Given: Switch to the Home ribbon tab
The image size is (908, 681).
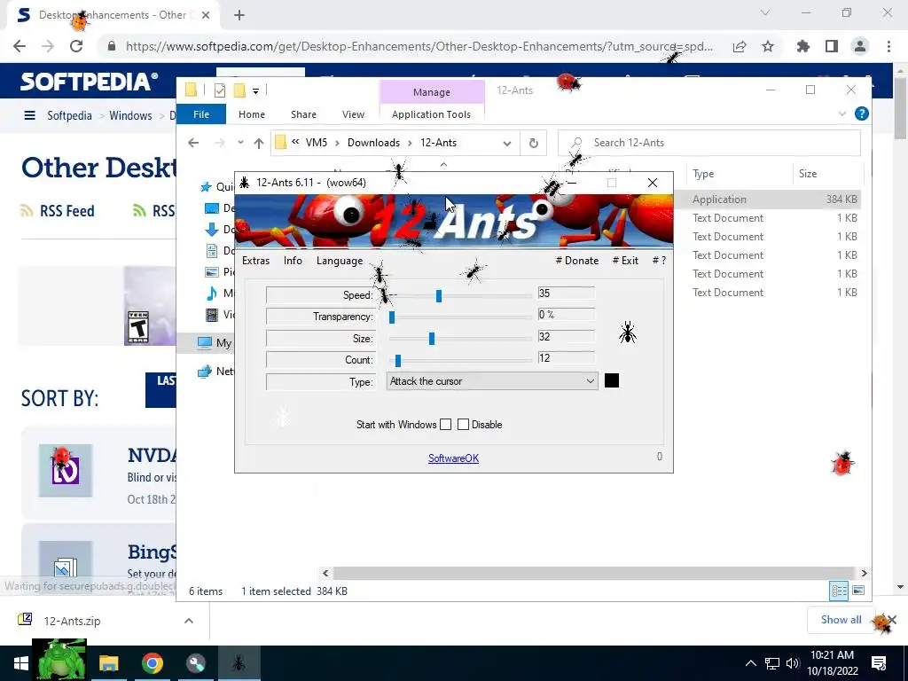Looking at the screenshot, I should pyautogui.click(x=251, y=114).
